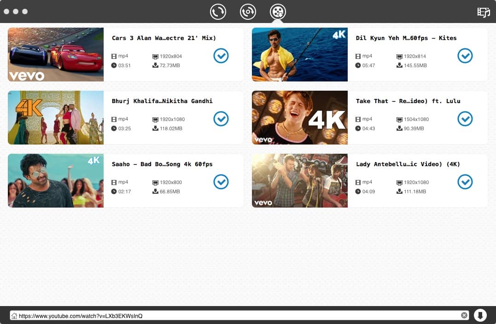Click the 03:51 duration of Cars 3
496x324 pixels.
click(124, 65)
